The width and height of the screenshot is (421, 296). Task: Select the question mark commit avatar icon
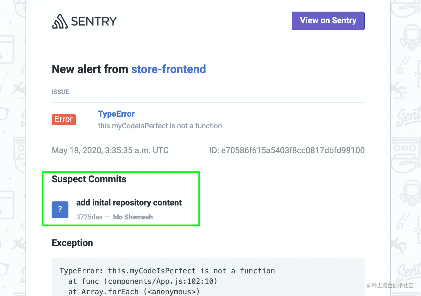[60, 210]
